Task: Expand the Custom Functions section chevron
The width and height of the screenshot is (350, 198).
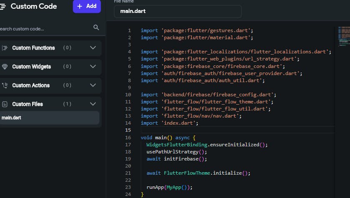Action: tap(93, 48)
